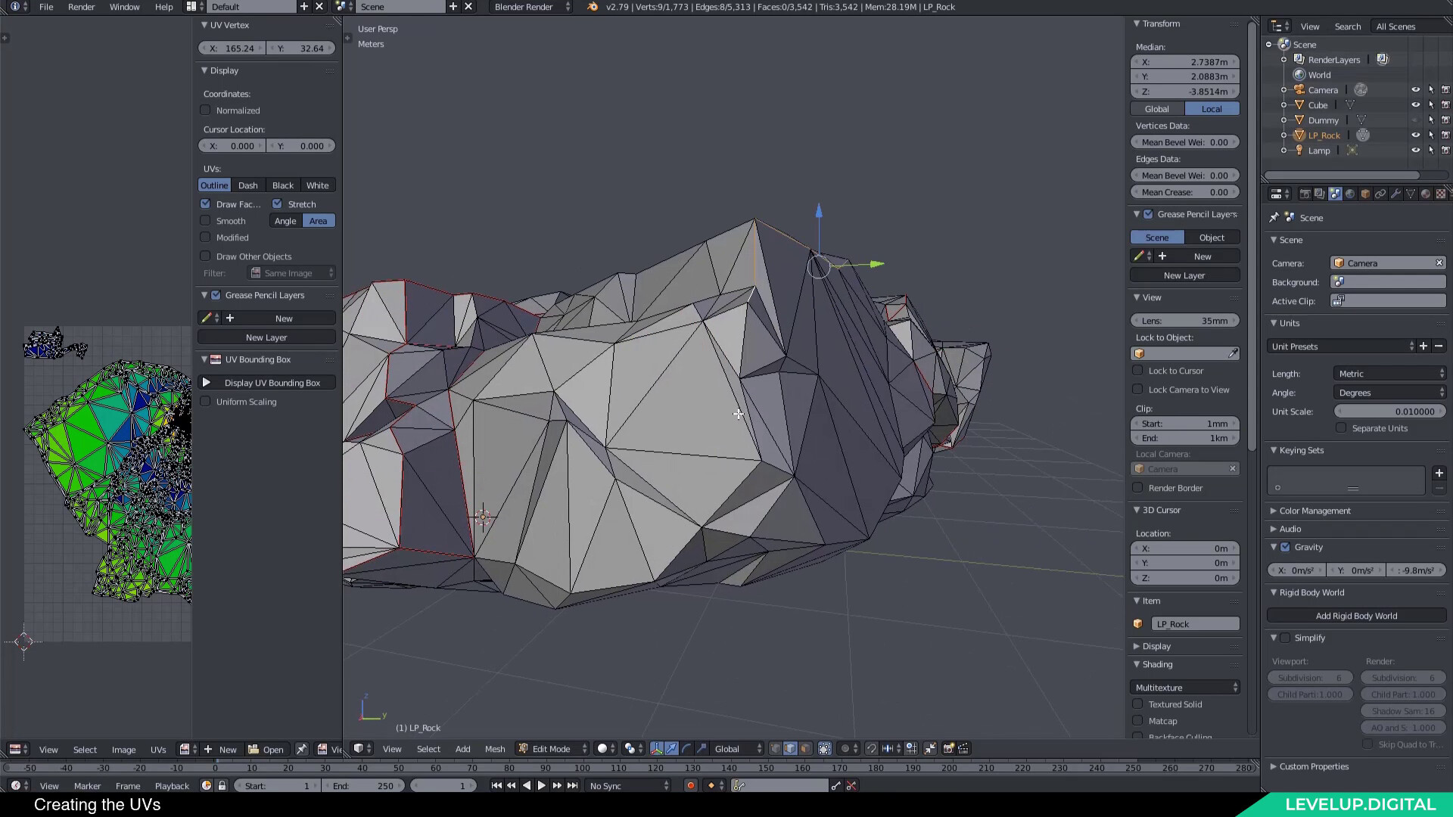
Task: Click the play animation button
Action: (x=541, y=785)
